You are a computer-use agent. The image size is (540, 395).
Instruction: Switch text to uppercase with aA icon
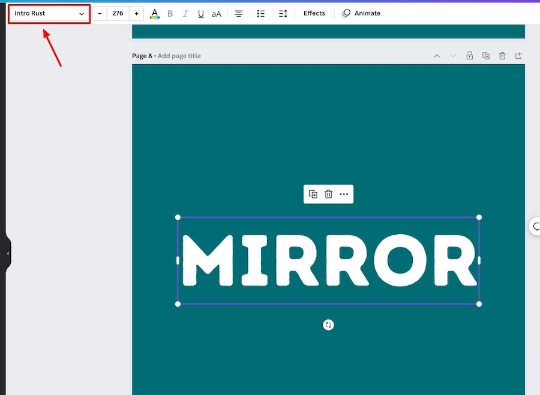[x=216, y=14]
